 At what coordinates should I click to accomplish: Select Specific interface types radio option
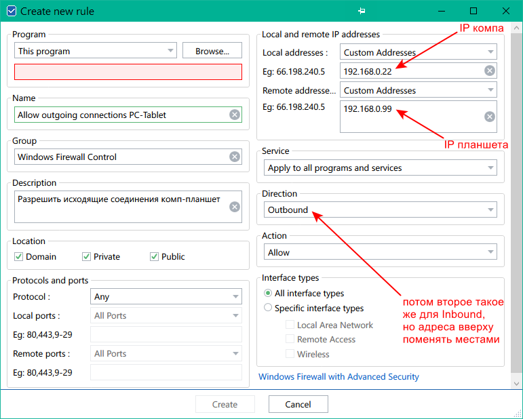tap(269, 308)
